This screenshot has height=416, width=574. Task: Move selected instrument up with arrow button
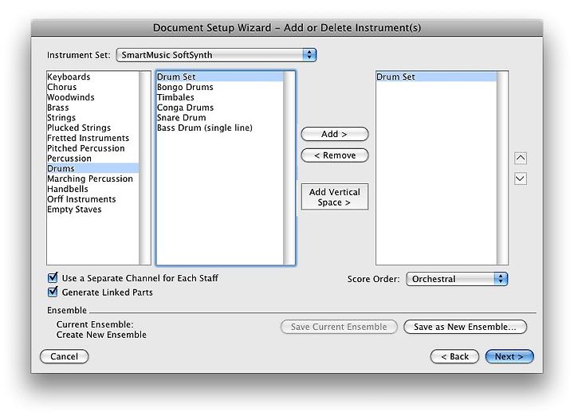520,158
